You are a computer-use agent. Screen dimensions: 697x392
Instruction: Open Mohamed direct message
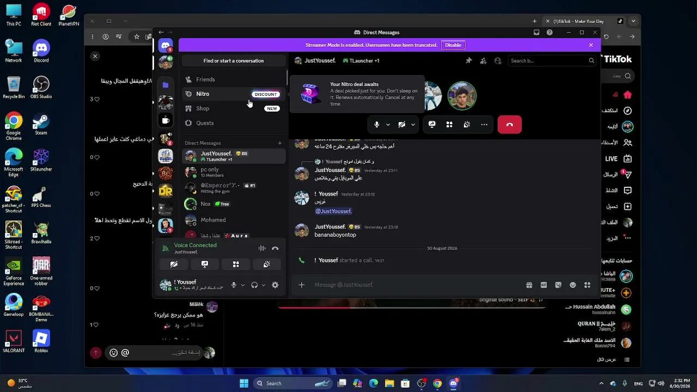234,220
